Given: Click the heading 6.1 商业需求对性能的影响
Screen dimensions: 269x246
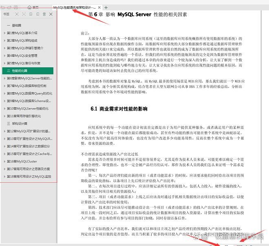Looking at the screenshot, I should [119, 109].
